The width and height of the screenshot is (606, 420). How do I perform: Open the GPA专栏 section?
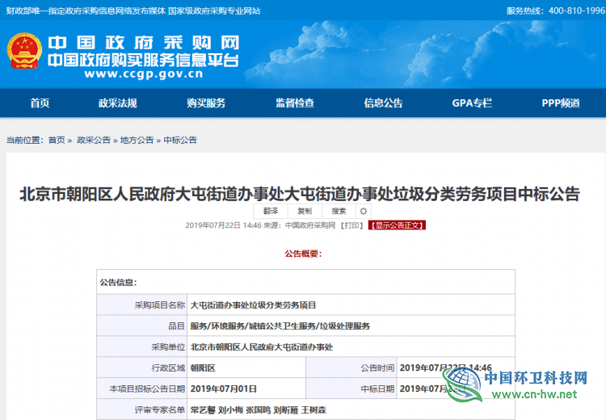pos(472,103)
